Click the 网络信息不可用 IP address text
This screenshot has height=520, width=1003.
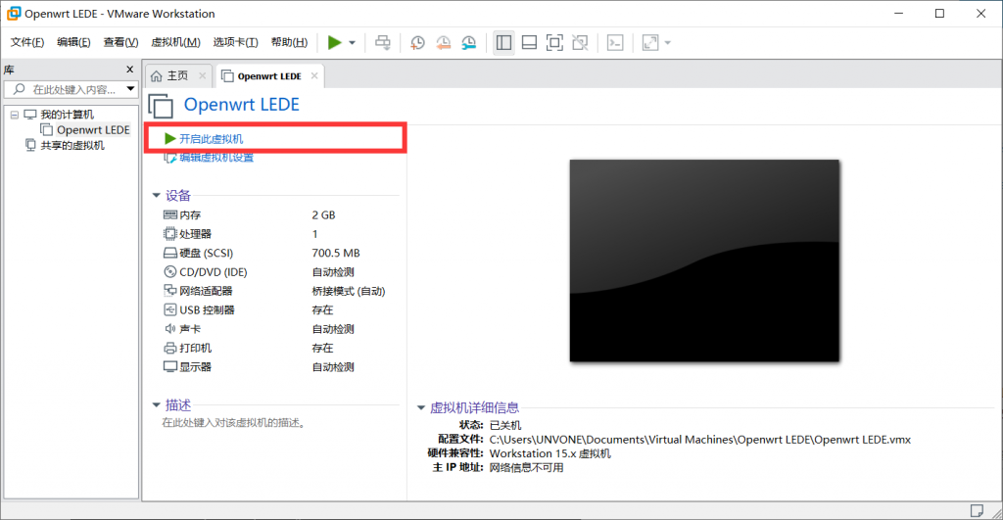click(526, 467)
